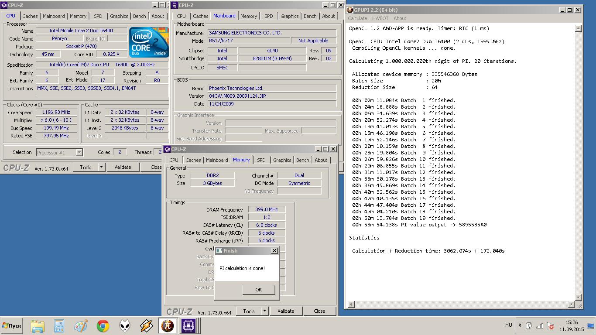Click the GPUPI line 'Batch 10 finished.'
596x335 pixels.
404,159
